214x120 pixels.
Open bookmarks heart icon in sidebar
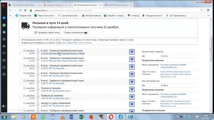click(x=4, y=53)
